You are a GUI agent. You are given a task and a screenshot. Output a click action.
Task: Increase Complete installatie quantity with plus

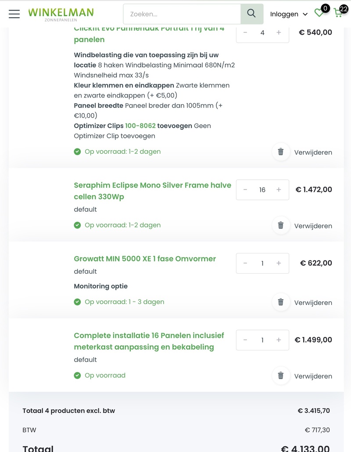point(279,340)
